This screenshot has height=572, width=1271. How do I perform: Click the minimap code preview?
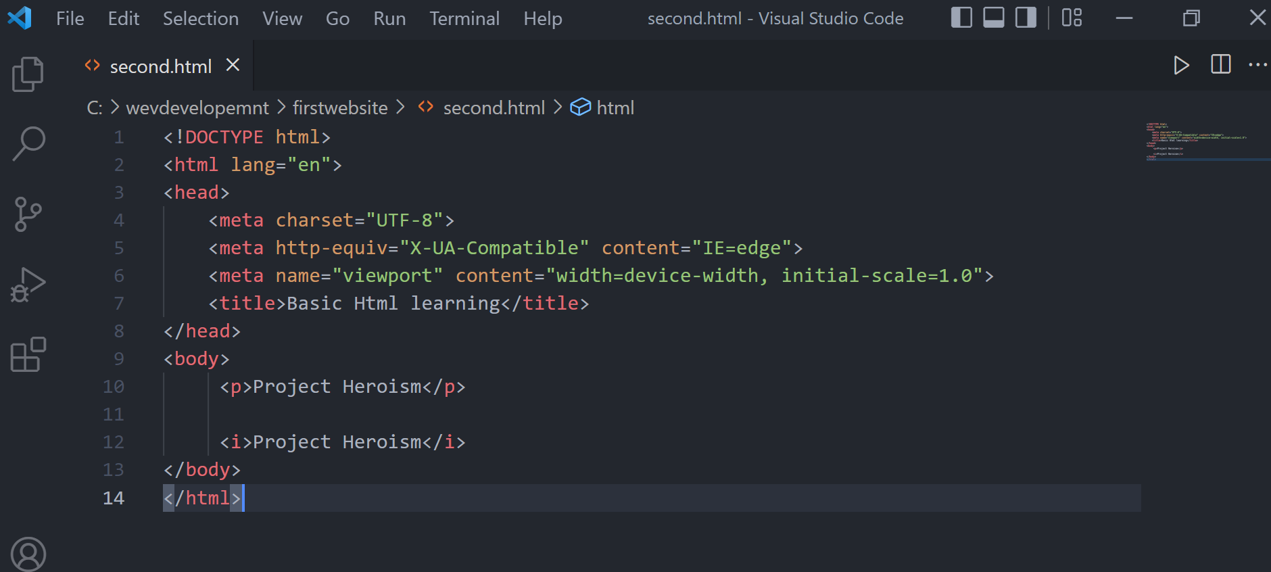point(1197,141)
